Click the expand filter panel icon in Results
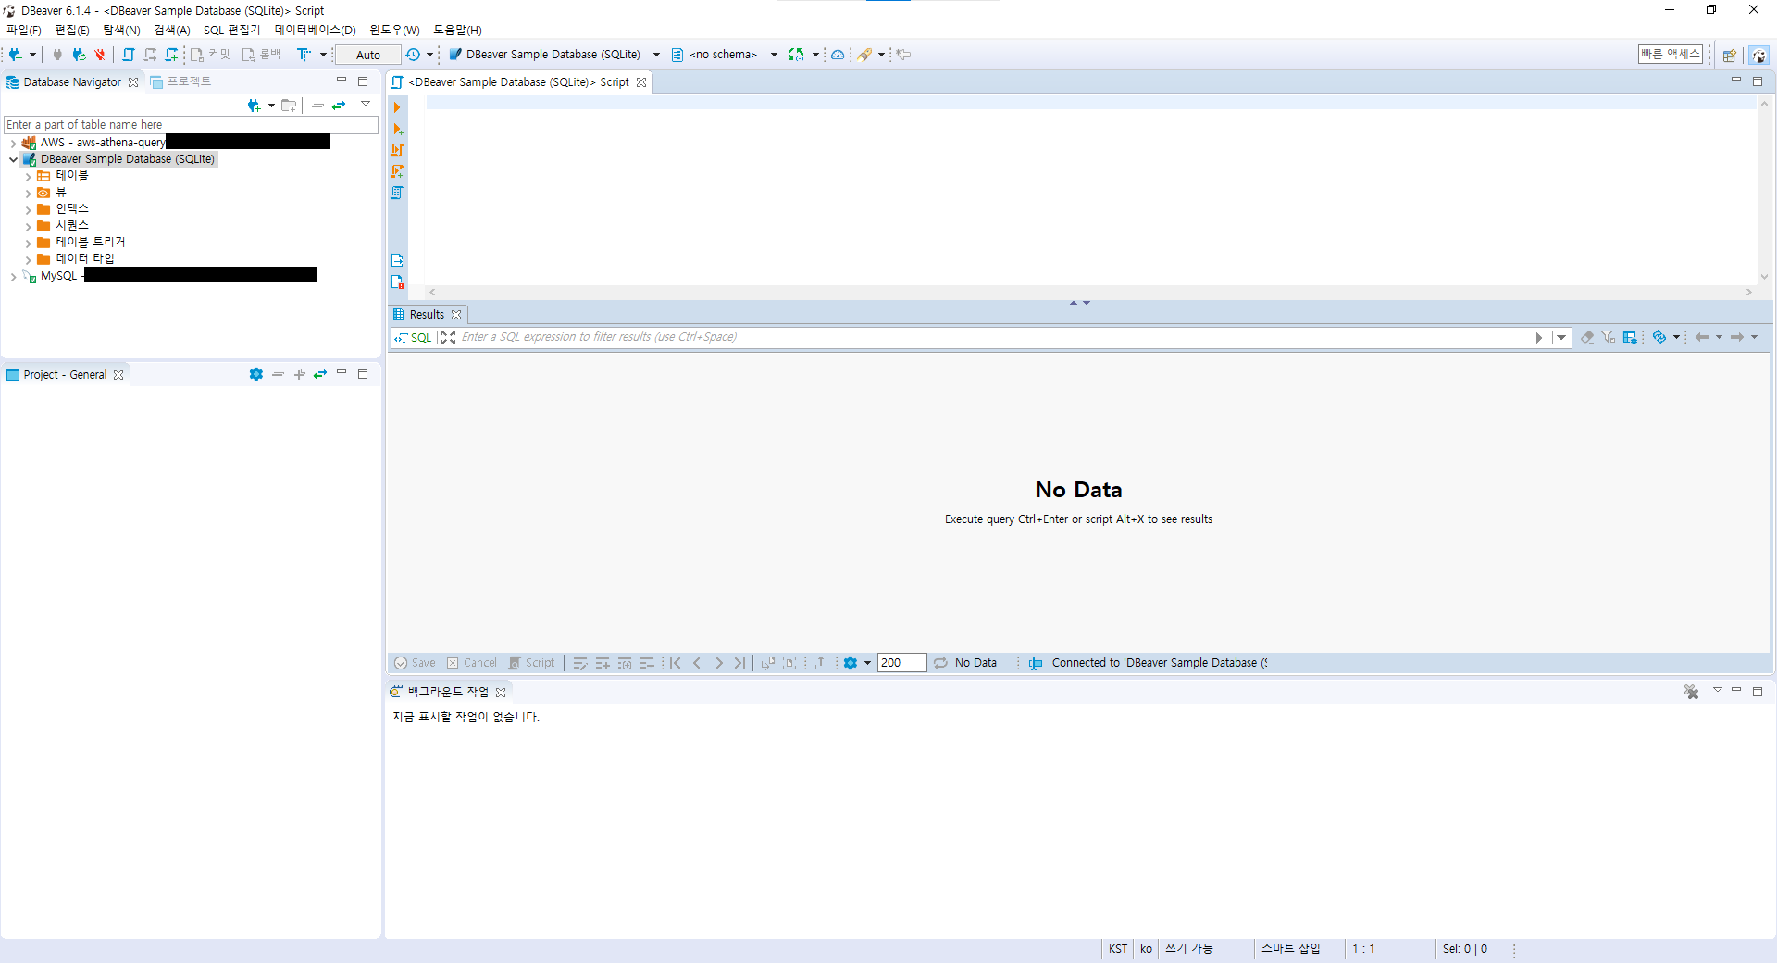The width and height of the screenshot is (1777, 963). click(448, 337)
